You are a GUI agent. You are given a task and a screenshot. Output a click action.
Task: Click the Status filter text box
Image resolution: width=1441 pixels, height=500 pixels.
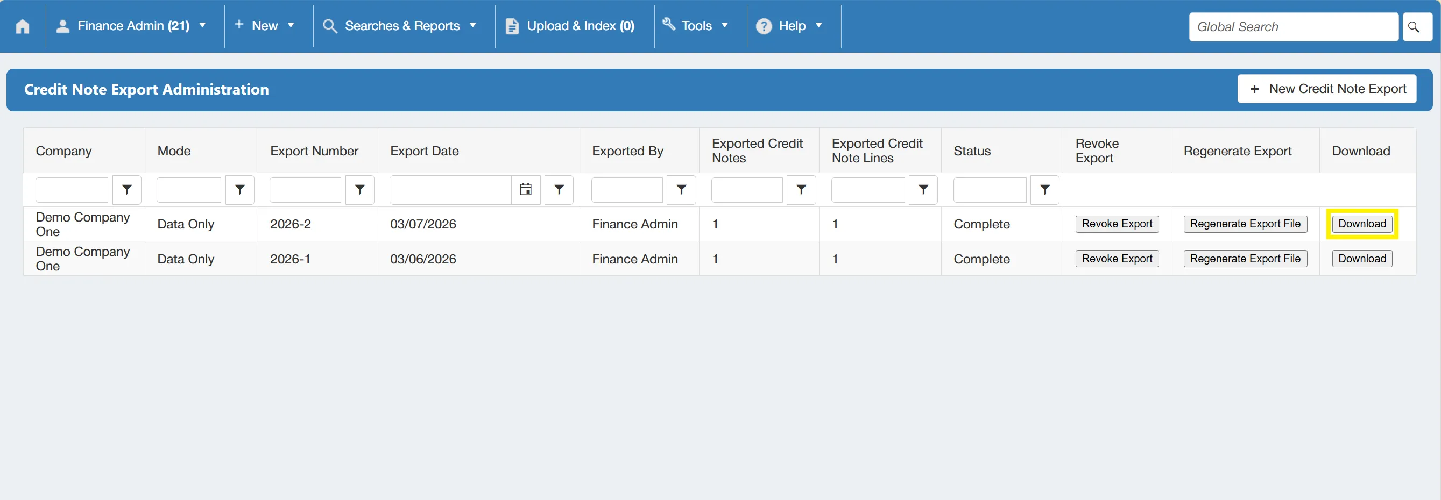990,190
